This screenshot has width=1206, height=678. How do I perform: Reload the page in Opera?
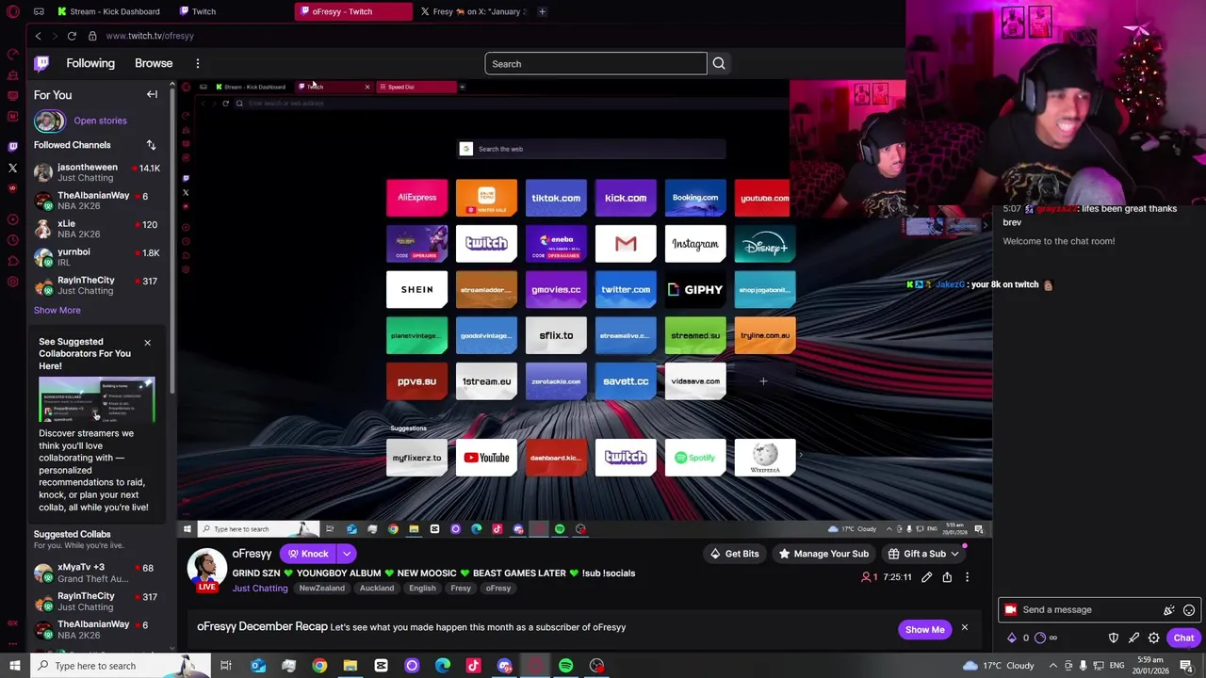[72, 36]
